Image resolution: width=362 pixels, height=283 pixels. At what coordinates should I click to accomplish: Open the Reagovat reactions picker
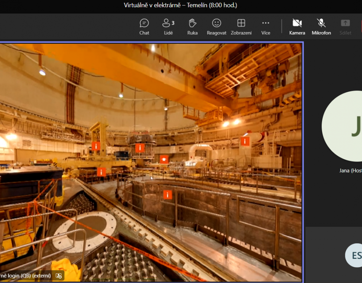click(x=216, y=27)
